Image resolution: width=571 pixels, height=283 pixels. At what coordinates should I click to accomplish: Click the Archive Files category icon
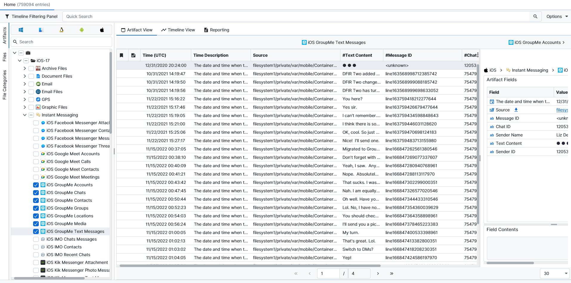[38, 68]
